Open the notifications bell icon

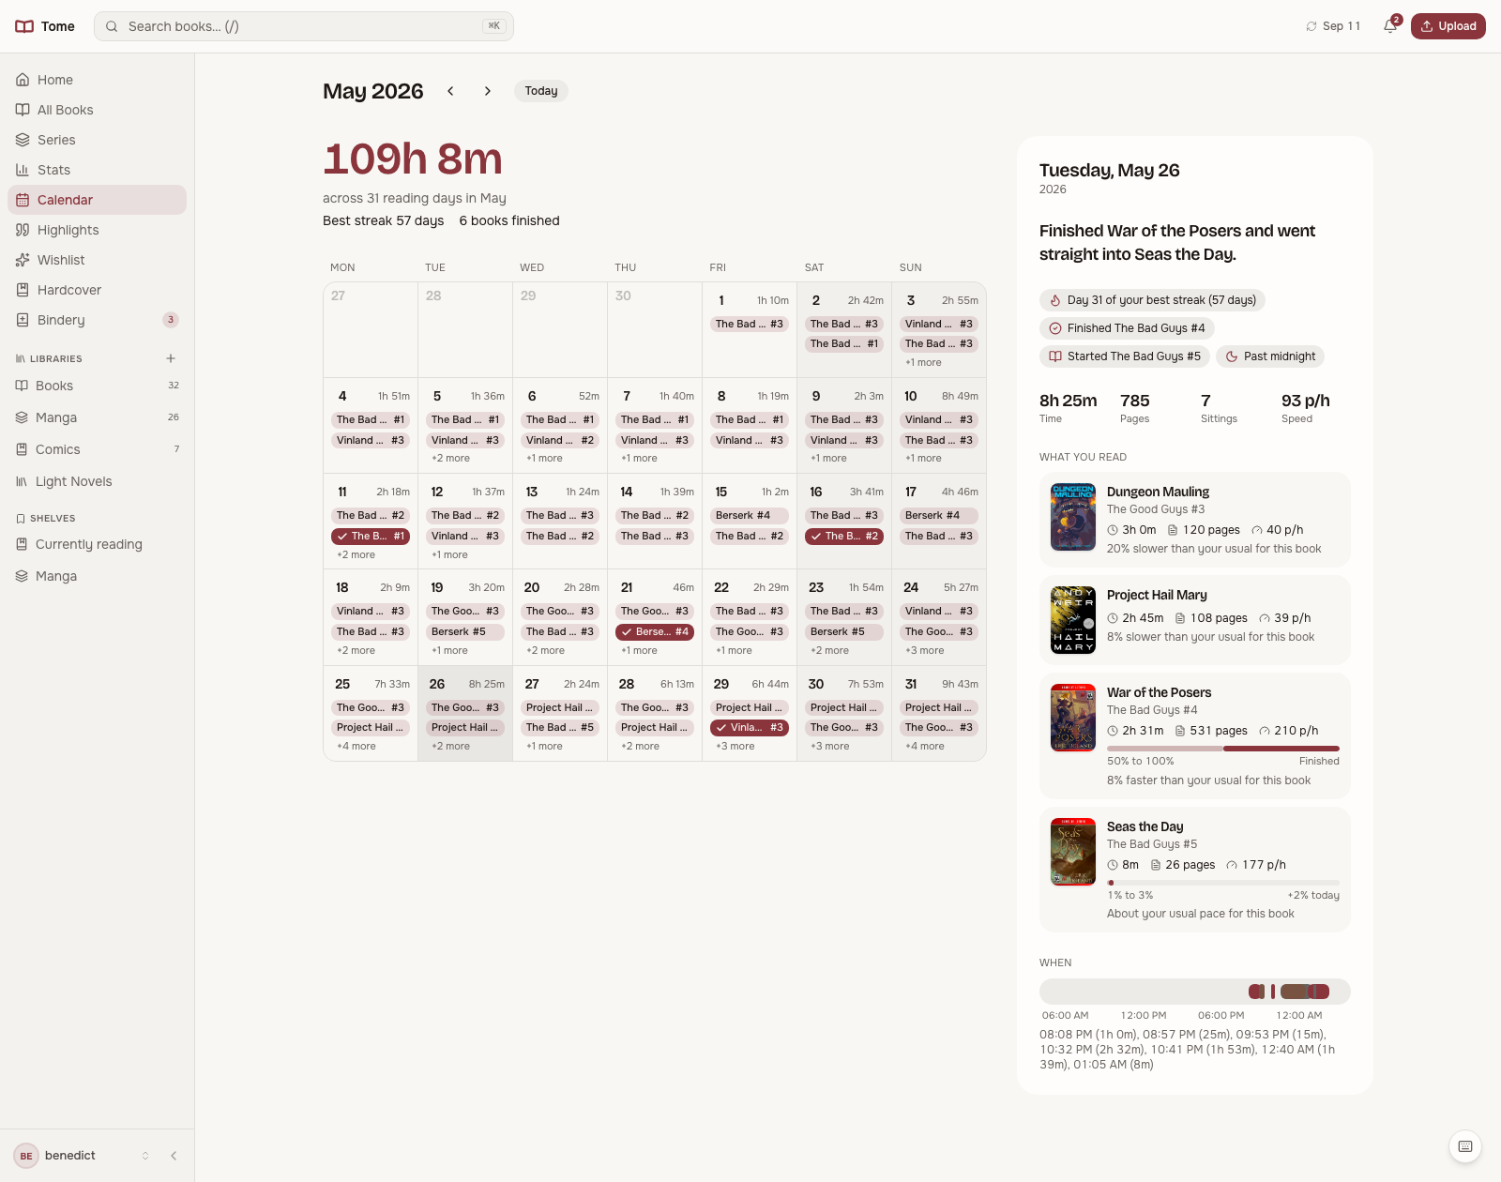pyautogui.click(x=1390, y=26)
